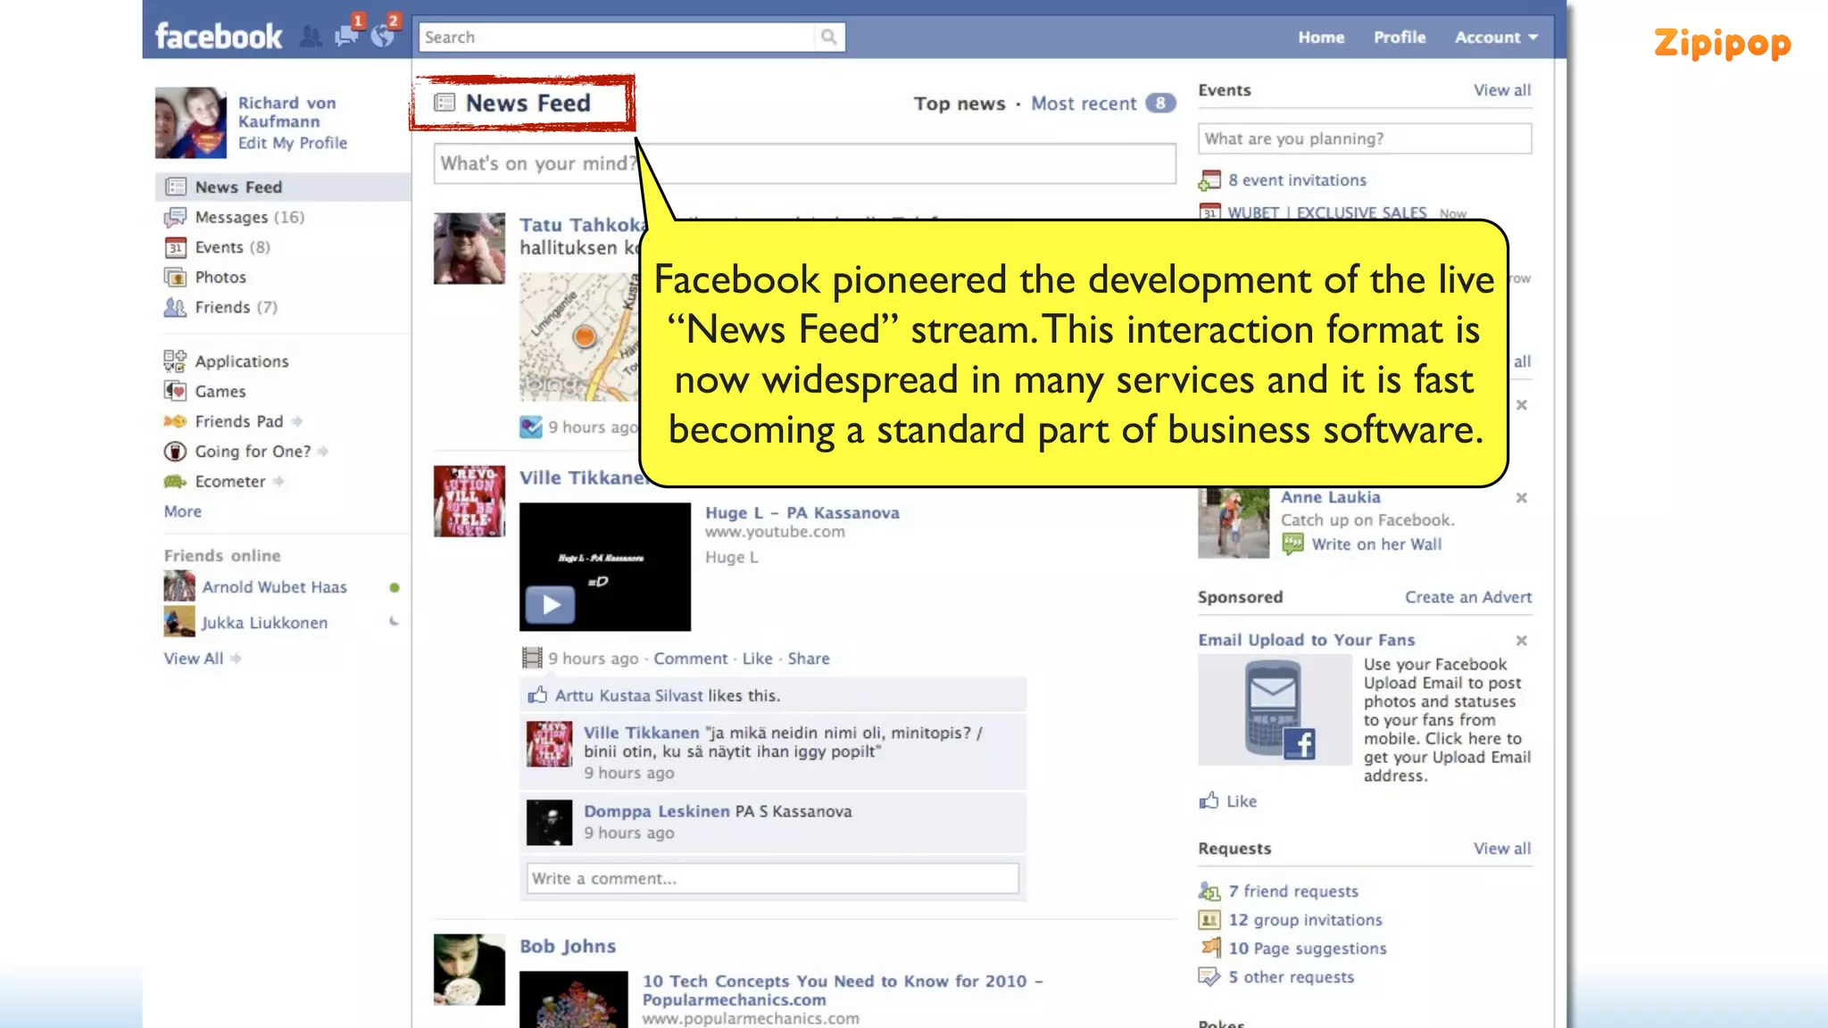Close the Email Upload sponsored ad
The width and height of the screenshot is (1828, 1028).
tap(1522, 641)
